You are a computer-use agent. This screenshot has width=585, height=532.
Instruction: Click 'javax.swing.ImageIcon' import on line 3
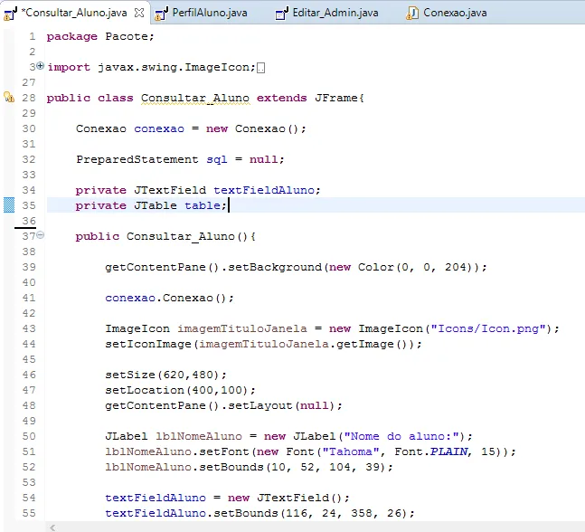[174, 67]
